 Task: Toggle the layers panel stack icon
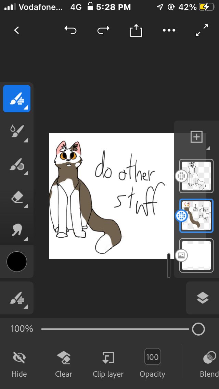pos(203,298)
